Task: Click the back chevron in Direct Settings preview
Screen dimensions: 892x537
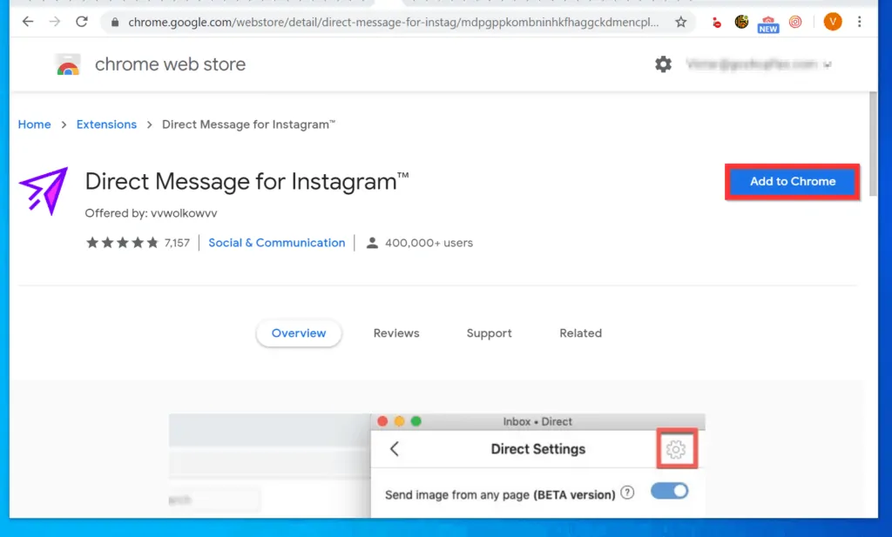Action: pyautogui.click(x=395, y=449)
